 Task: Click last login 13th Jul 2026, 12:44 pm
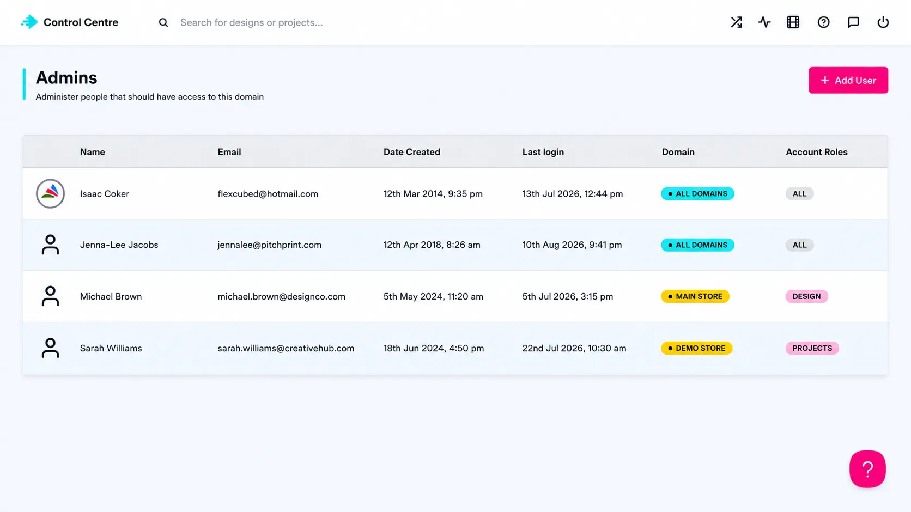pos(573,193)
